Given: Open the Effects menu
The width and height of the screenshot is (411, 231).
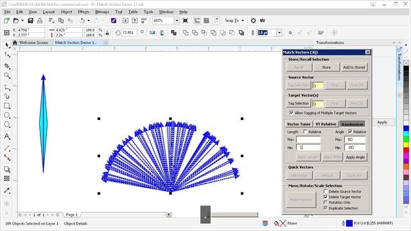Looking at the screenshot, I should 83,12.
